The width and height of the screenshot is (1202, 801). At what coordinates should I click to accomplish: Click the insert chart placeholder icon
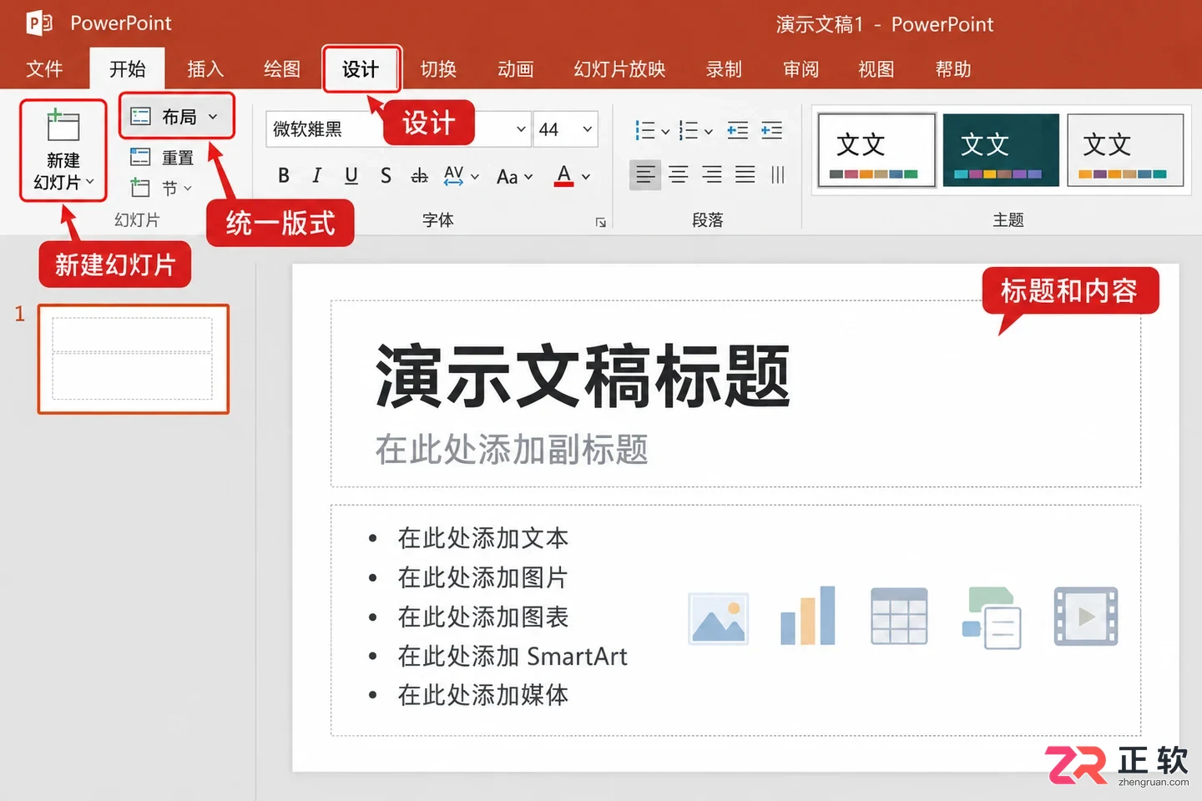(807, 616)
